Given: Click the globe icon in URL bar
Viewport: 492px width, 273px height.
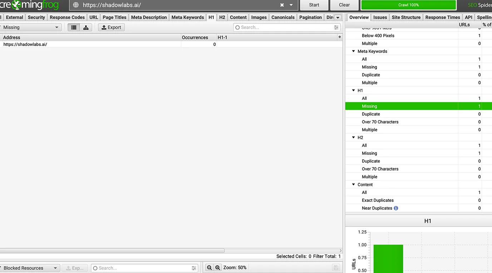Looking at the screenshot, I should (75, 5).
